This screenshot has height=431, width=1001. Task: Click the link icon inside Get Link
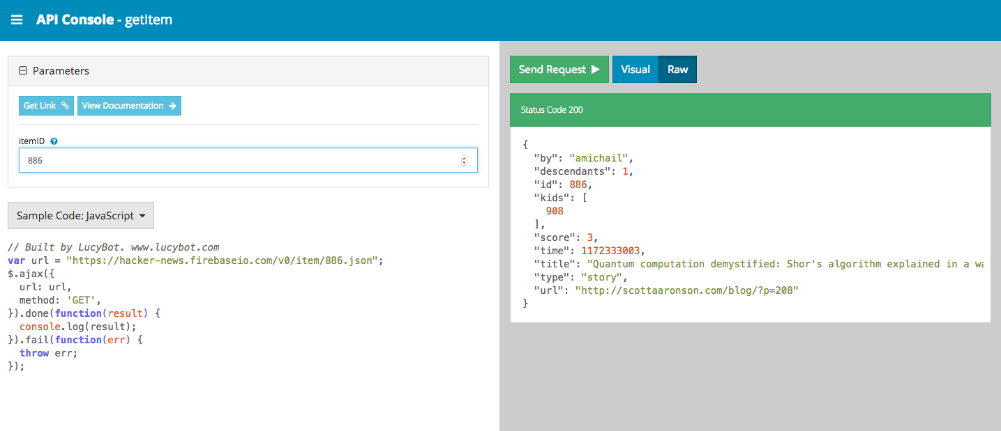pos(65,105)
